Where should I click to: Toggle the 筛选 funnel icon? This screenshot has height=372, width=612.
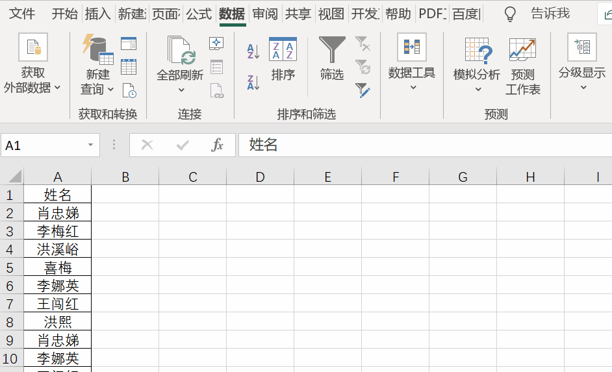click(x=332, y=49)
